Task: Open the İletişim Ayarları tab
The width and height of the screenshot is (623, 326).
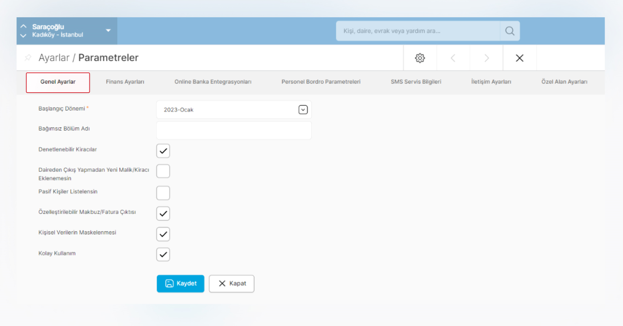Action: (491, 82)
